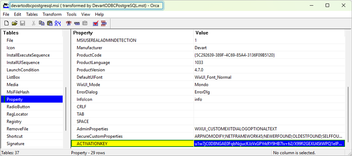Screen dimensions: 352x156
Task: Select the RadioButton table
Action: point(32,107)
